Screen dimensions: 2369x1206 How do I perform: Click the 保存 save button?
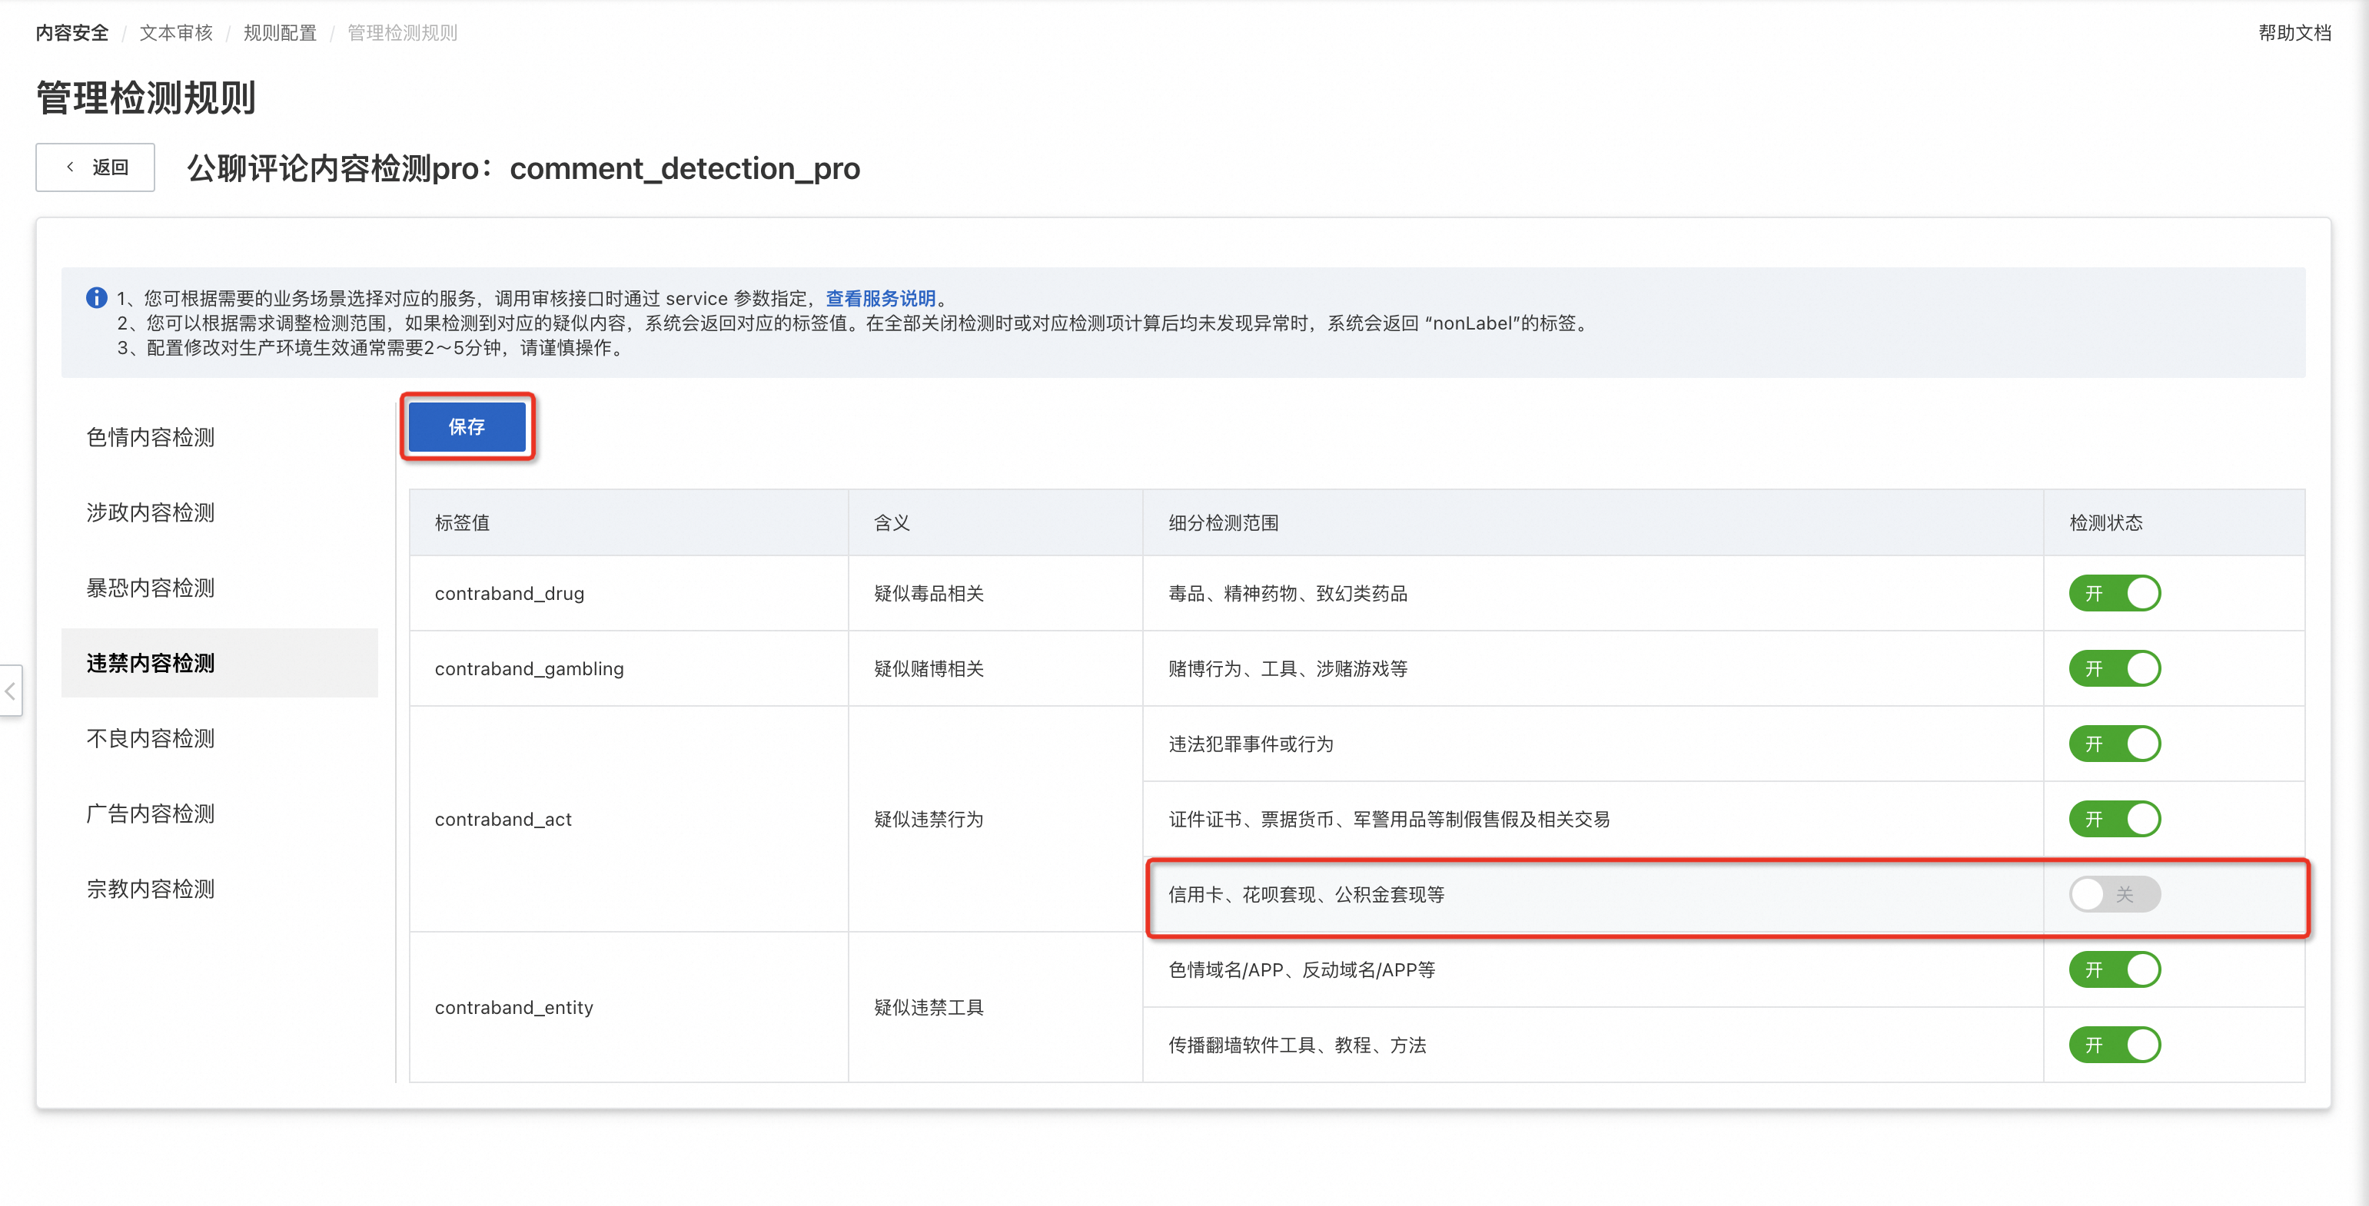tap(467, 426)
